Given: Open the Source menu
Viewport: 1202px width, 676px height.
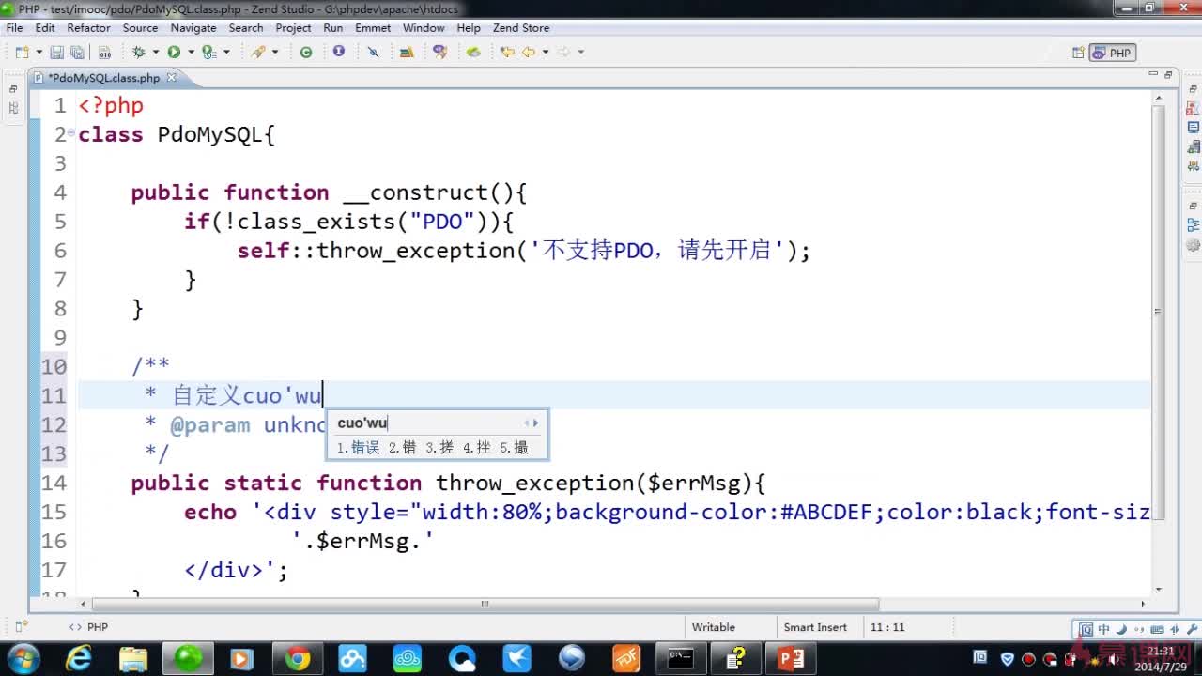Looking at the screenshot, I should tap(140, 28).
